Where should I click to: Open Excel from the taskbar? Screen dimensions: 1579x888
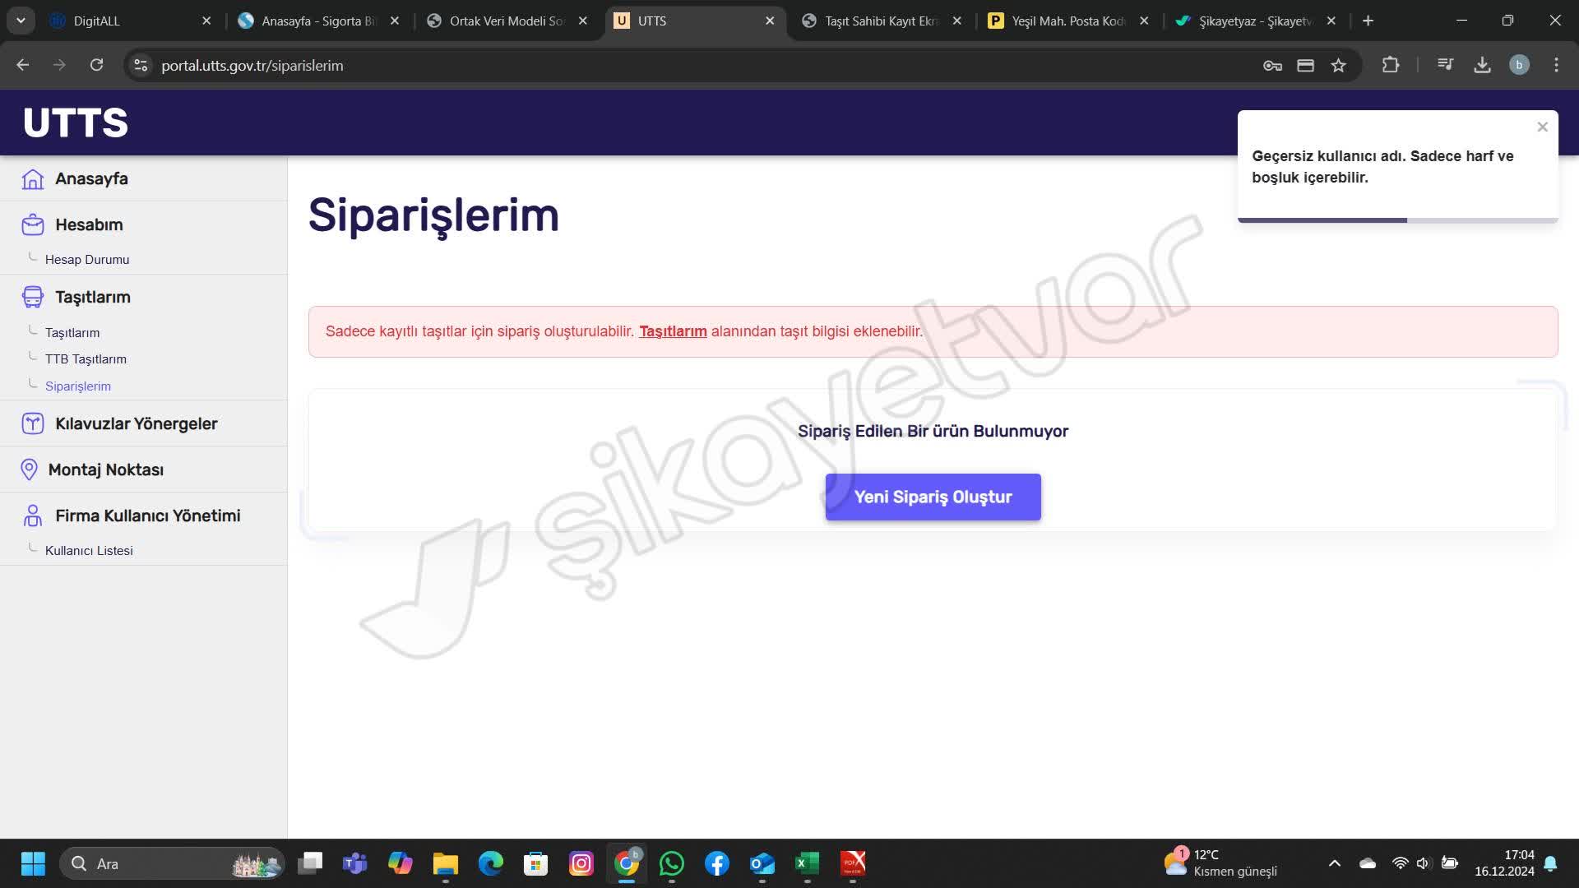pyautogui.click(x=807, y=864)
